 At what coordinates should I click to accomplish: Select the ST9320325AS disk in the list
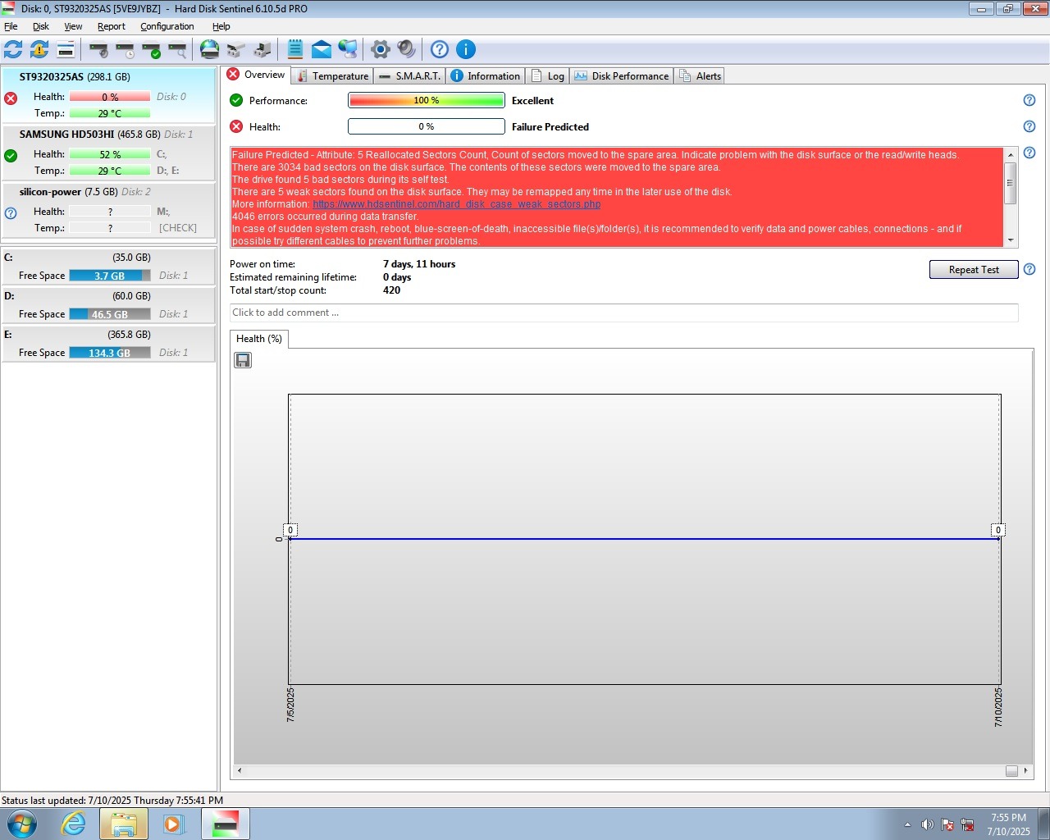point(75,77)
